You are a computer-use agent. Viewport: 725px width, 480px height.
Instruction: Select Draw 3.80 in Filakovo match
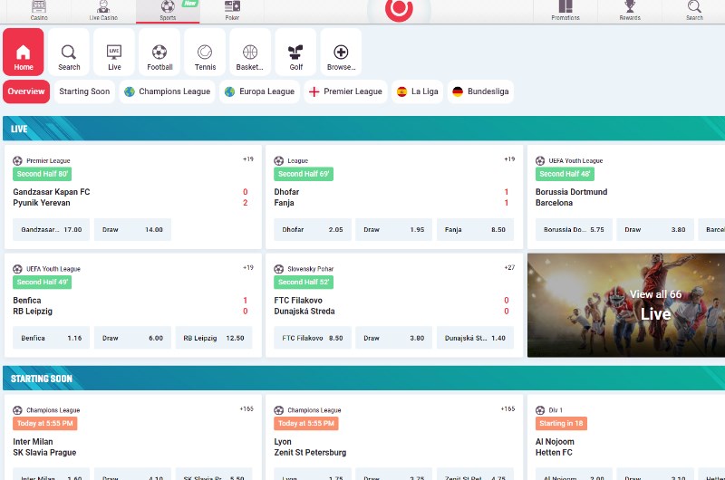pos(394,338)
